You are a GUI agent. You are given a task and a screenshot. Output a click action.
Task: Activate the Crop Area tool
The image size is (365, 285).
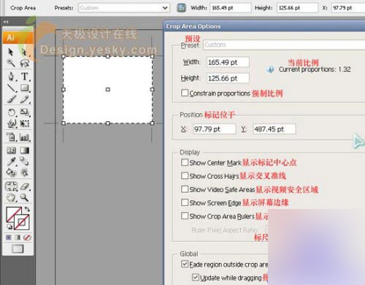click(11, 186)
